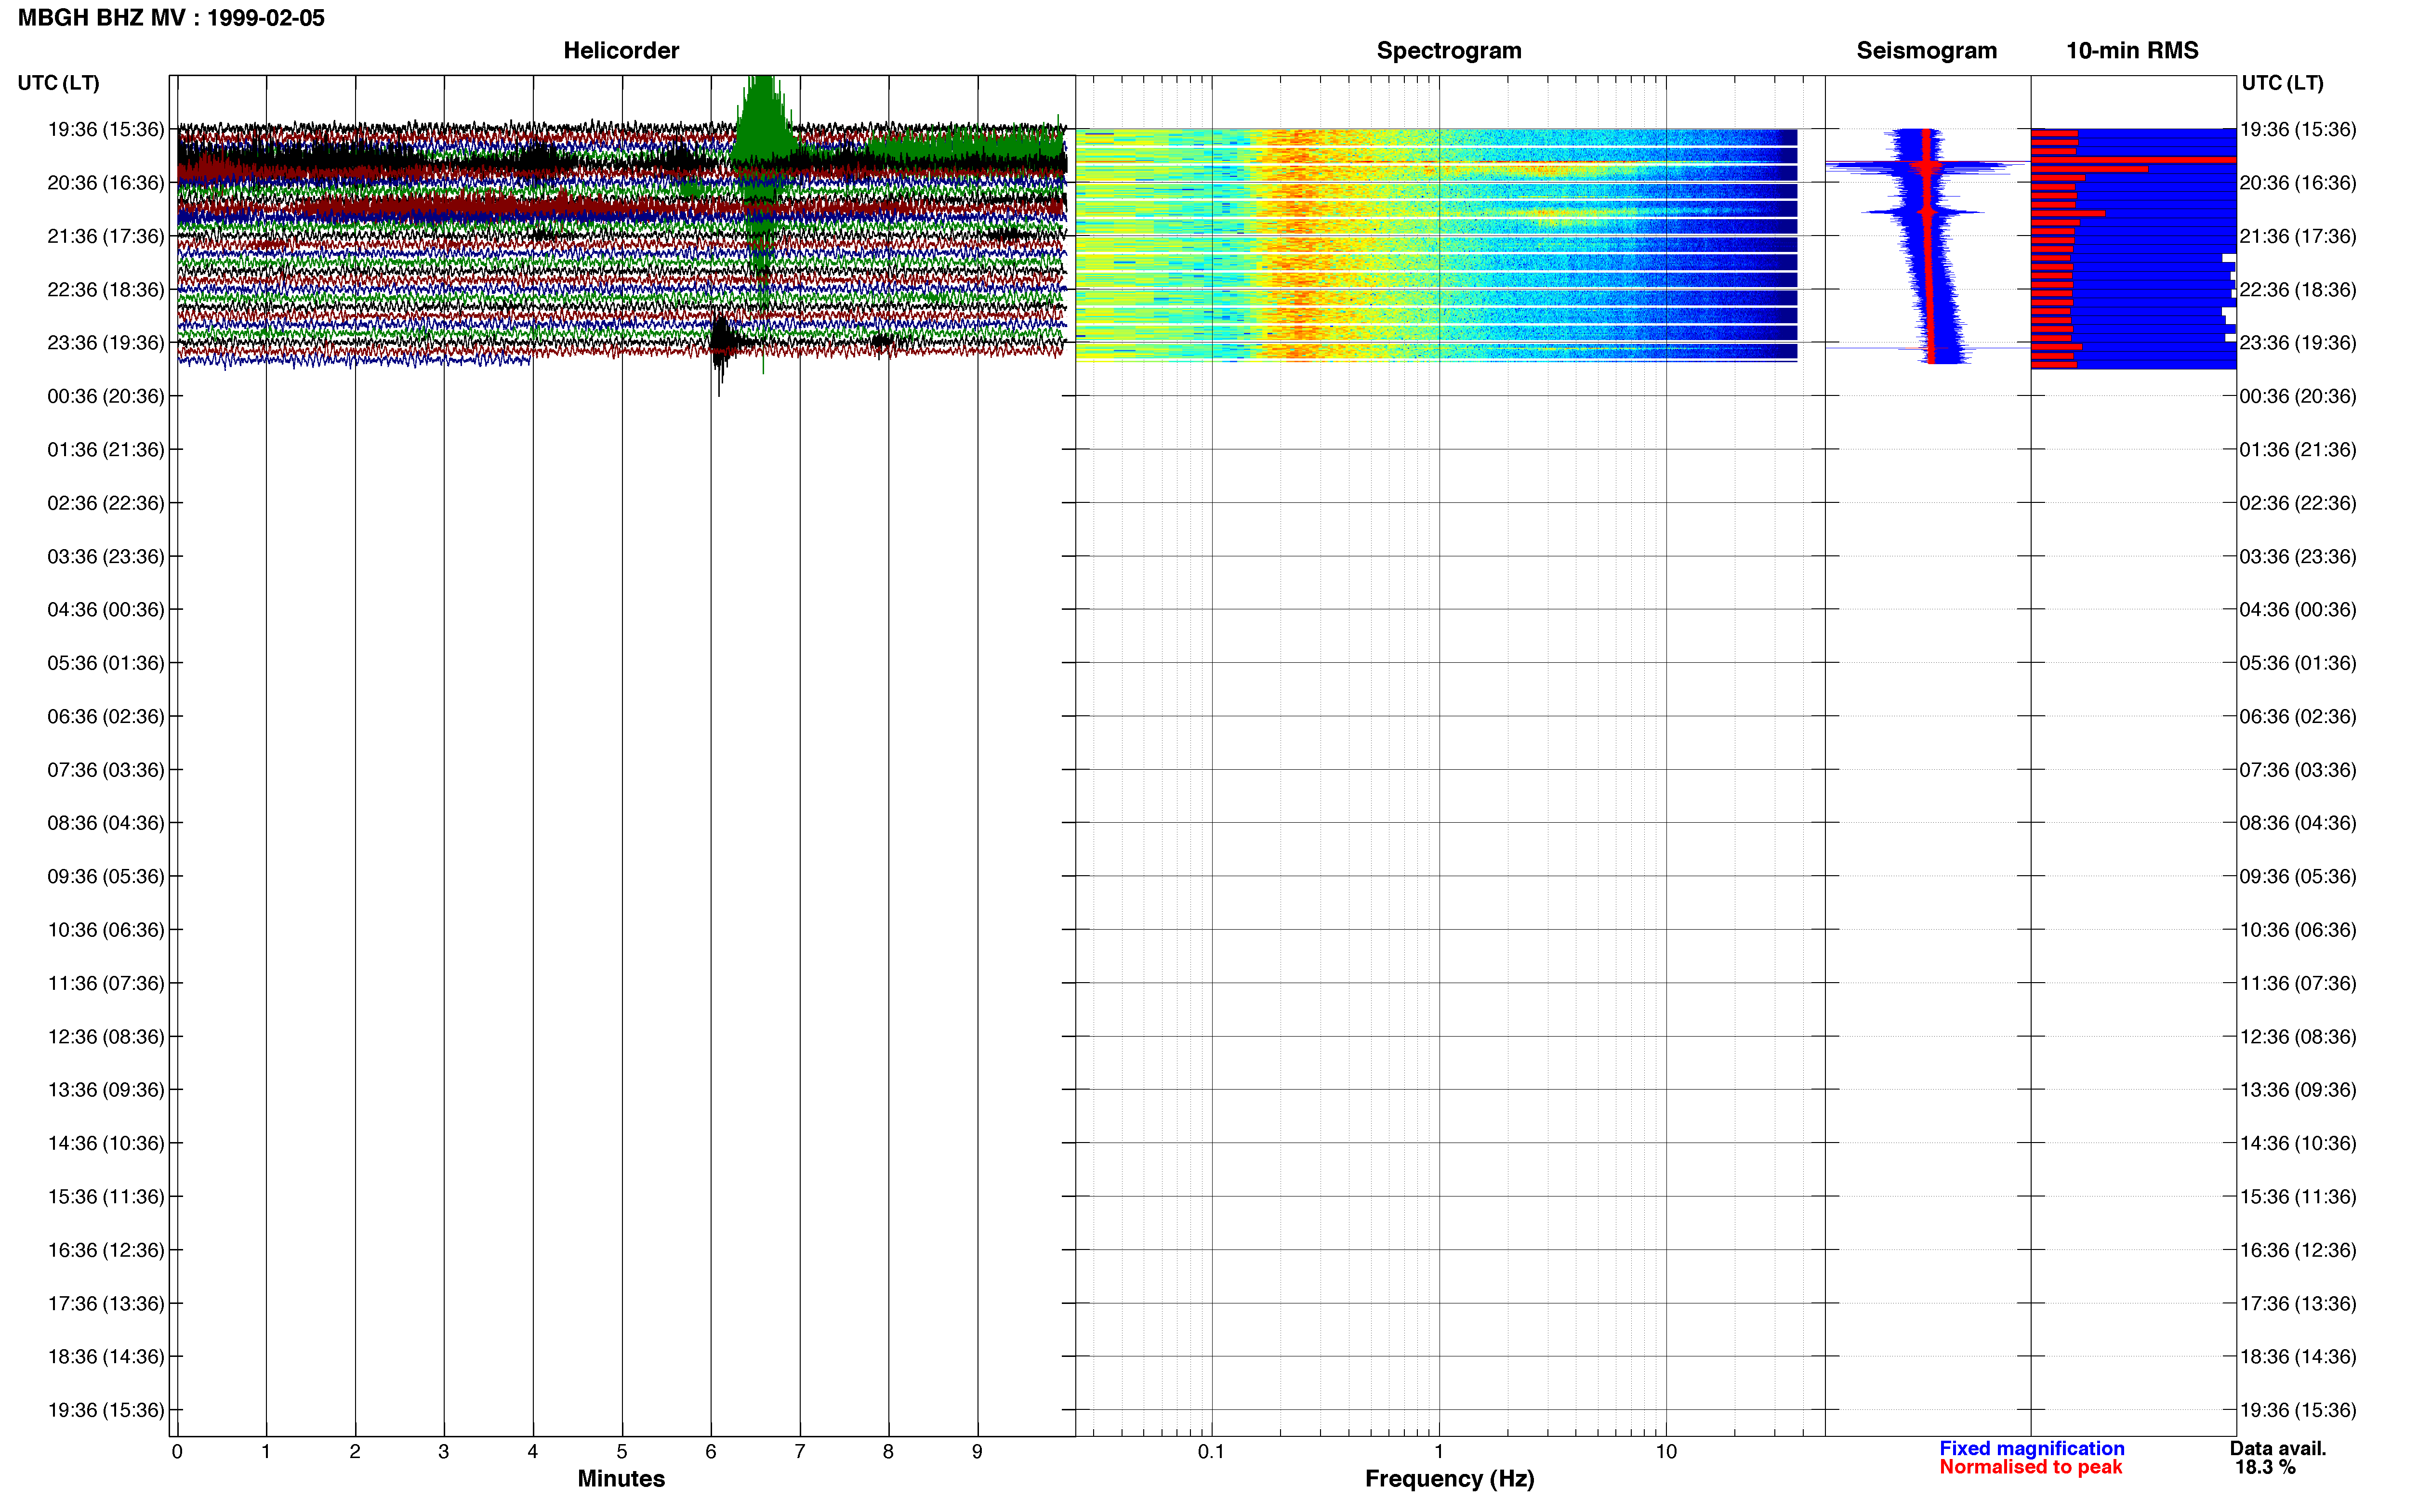Click the 'Frequency (Hz)' axis label
Image resolution: width=2418 pixels, height=1512 pixels.
[1449, 1478]
